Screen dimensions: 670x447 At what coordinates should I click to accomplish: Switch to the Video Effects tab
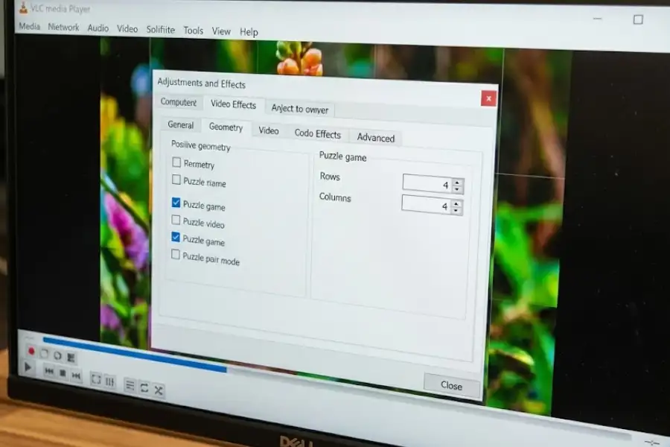[234, 104]
